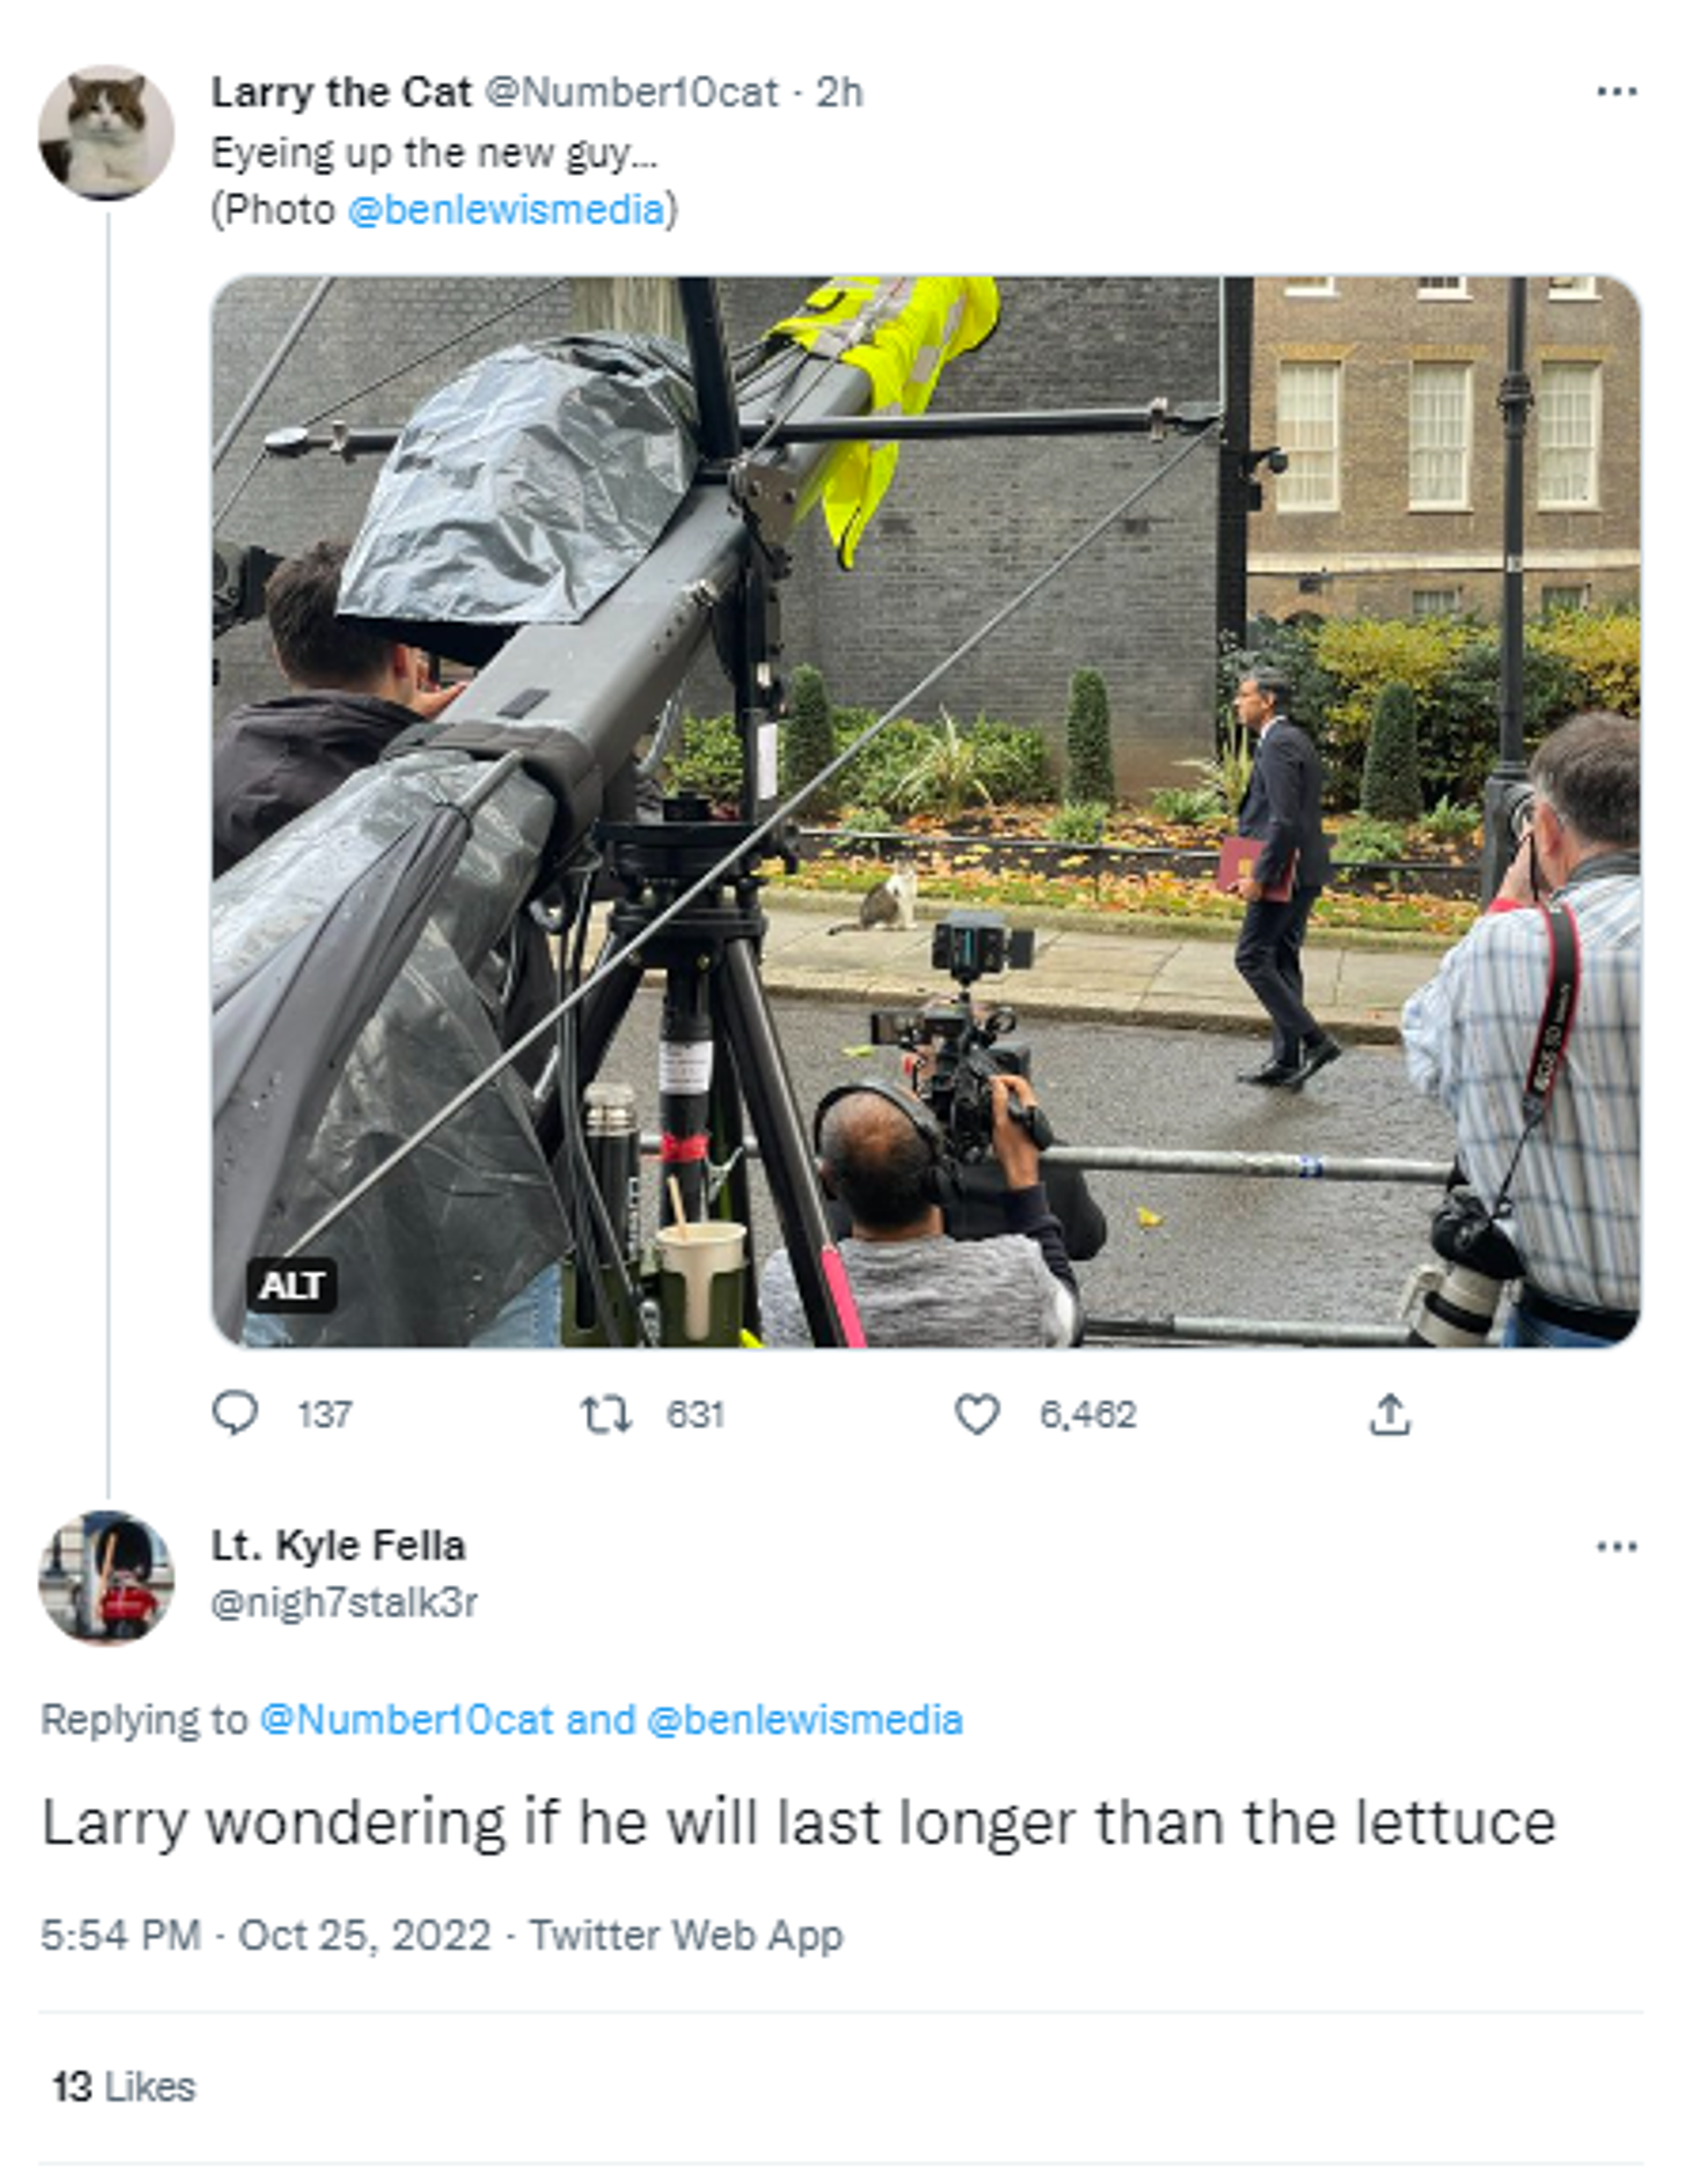Show the ALT image description badge
This screenshot has height=2184, width=1689.
[x=291, y=1285]
